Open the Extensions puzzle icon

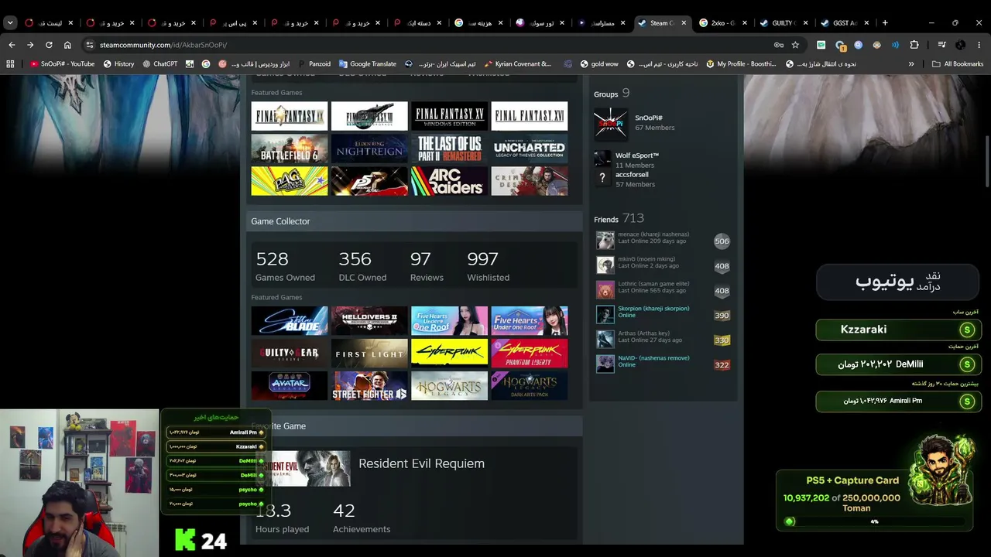(x=914, y=45)
